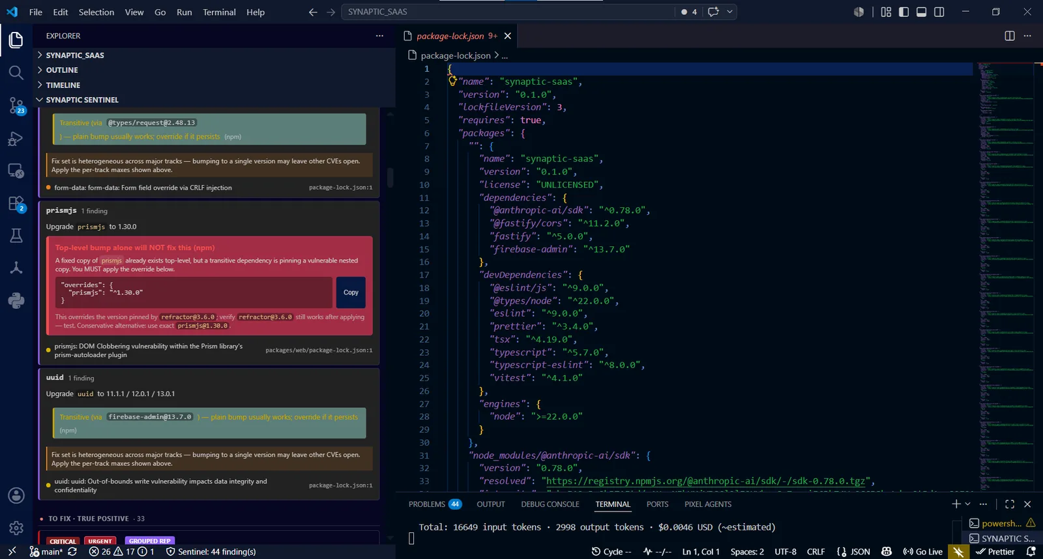Change the CRLF end of line sequence
This screenshot has width=1043, height=559.
[815, 551]
